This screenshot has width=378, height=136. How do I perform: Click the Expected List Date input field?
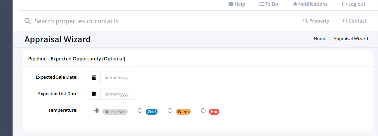coord(118,94)
